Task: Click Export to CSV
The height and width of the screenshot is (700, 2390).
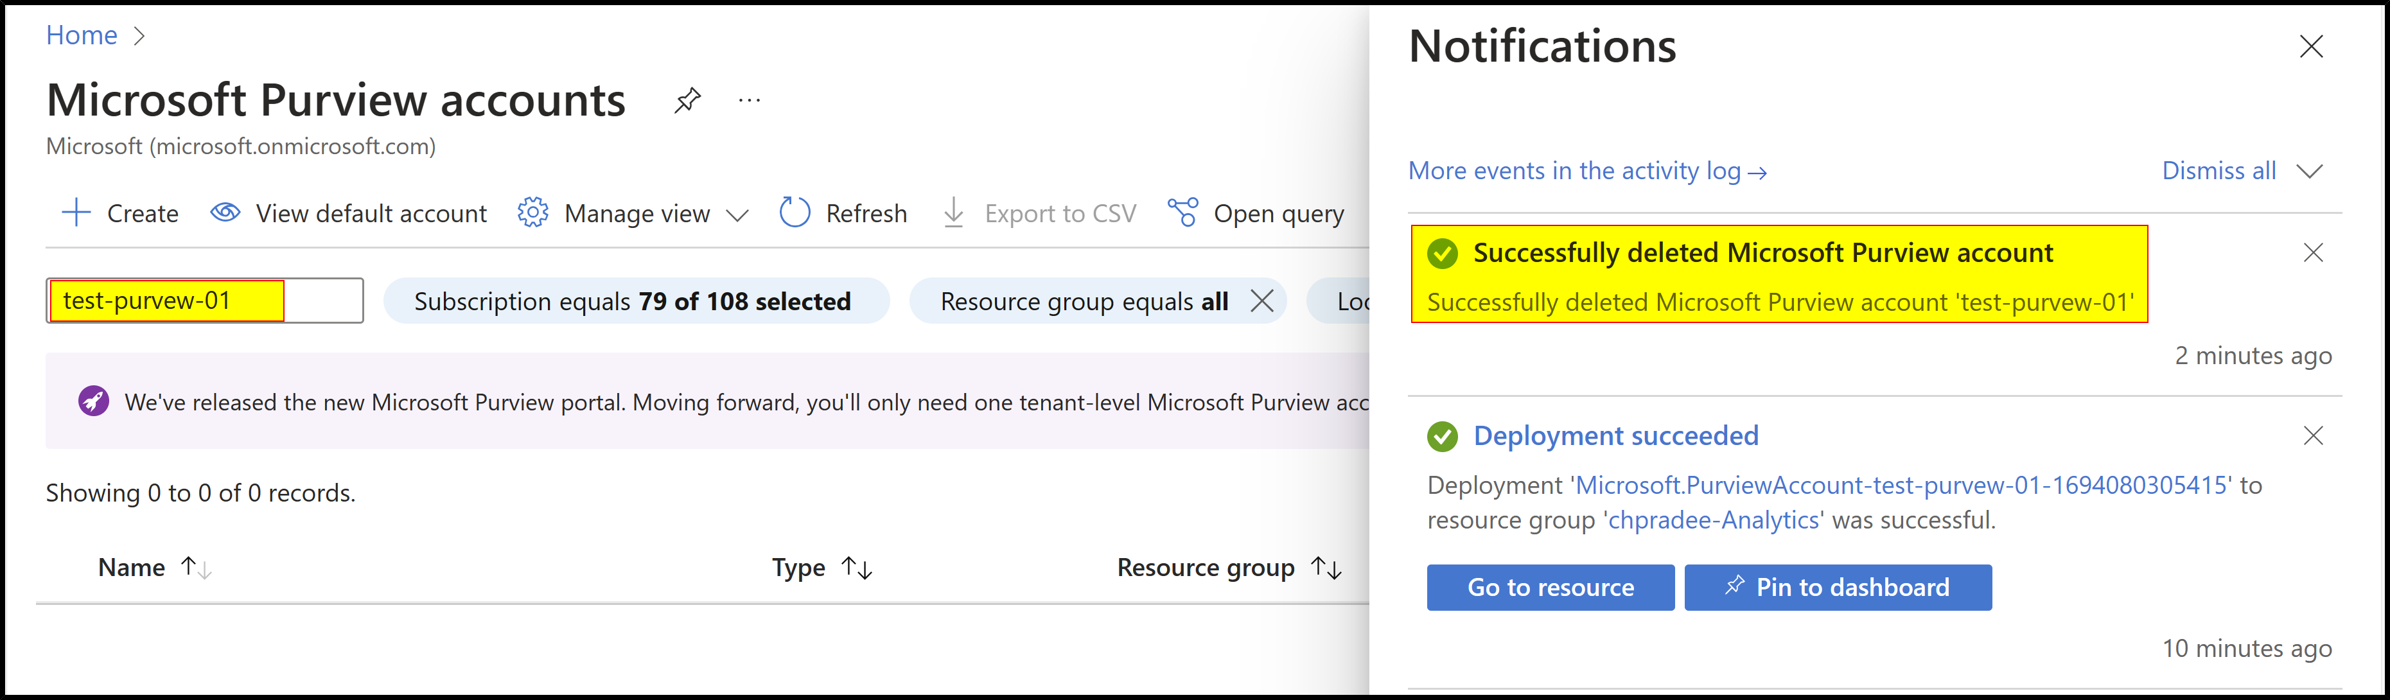Action: [x=1039, y=213]
